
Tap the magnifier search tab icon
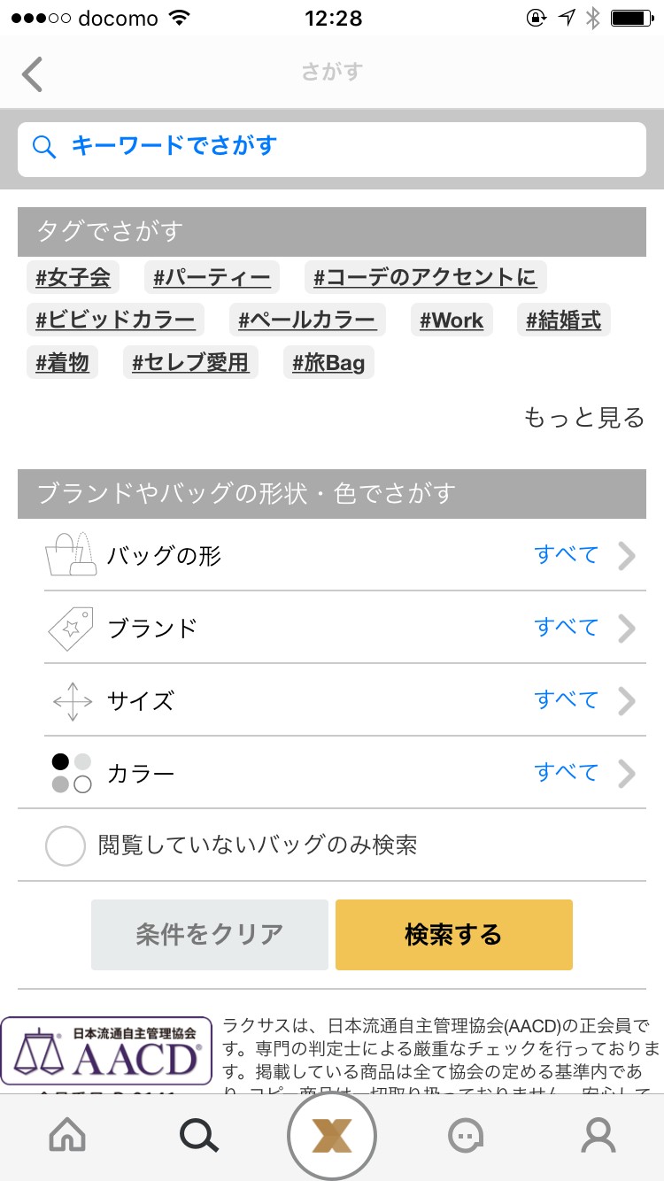point(199,1135)
